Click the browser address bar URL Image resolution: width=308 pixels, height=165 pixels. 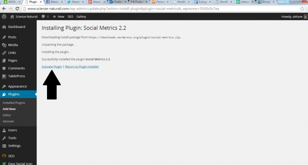[123, 9]
